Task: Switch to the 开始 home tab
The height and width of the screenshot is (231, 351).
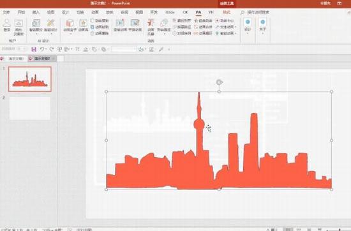Action: 21,12
